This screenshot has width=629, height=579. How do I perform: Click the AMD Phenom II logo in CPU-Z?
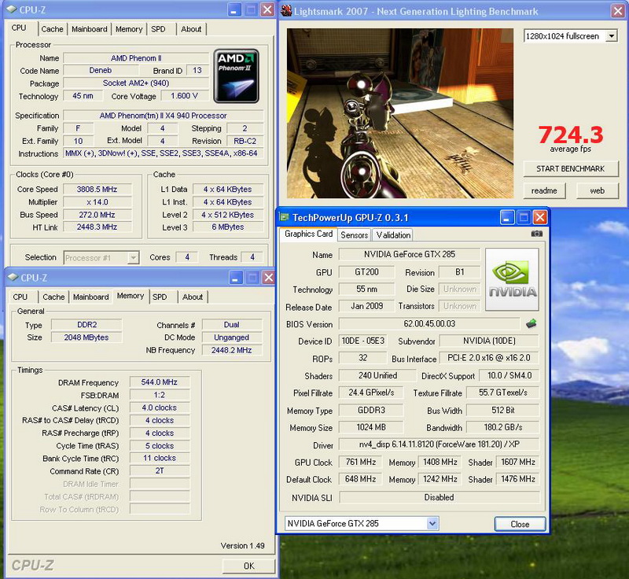coord(236,76)
